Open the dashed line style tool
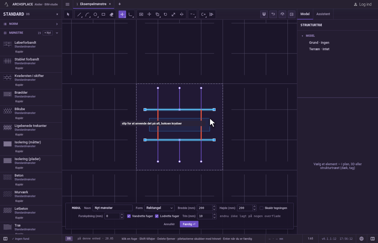This screenshot has width=378, height=243. [x=193, y=14]
